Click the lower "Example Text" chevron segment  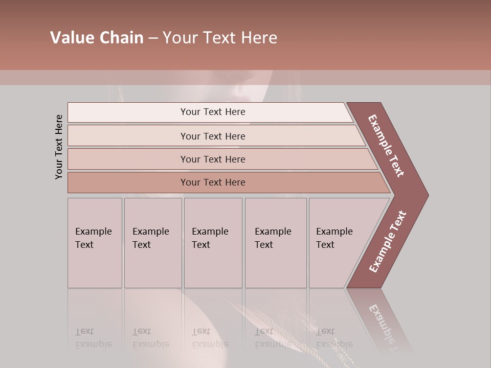pyautogui.click(x=388, y=241)
